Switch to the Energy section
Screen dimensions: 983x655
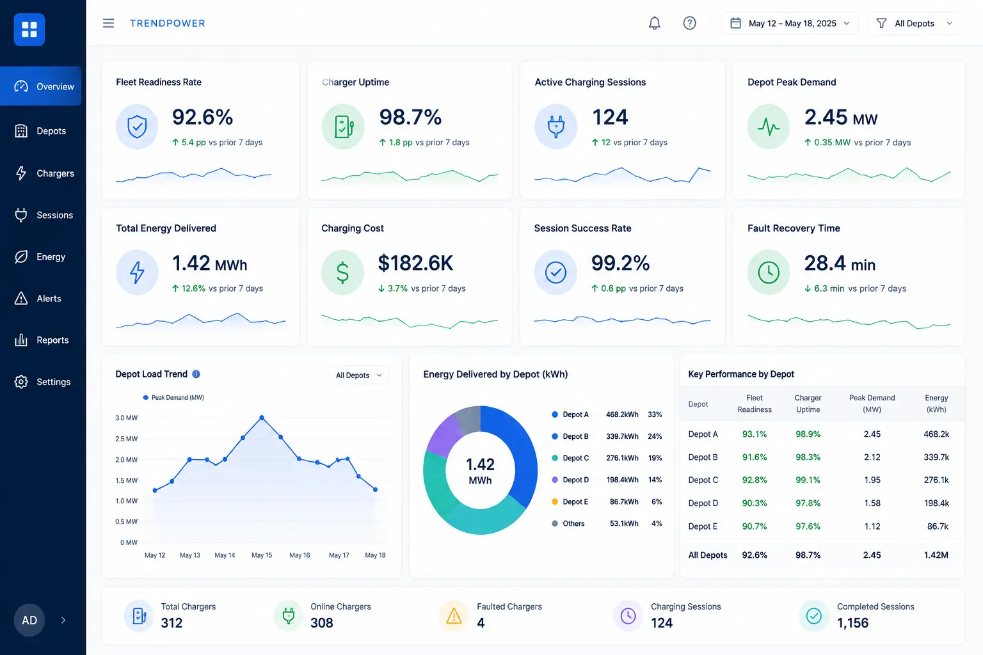(41, 256)
